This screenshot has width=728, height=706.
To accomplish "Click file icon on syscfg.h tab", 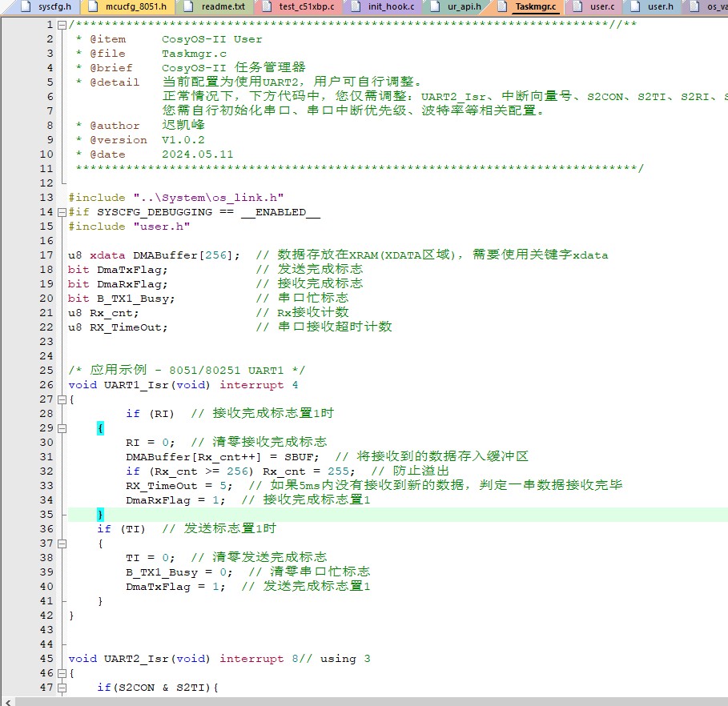I will point(26,6).
